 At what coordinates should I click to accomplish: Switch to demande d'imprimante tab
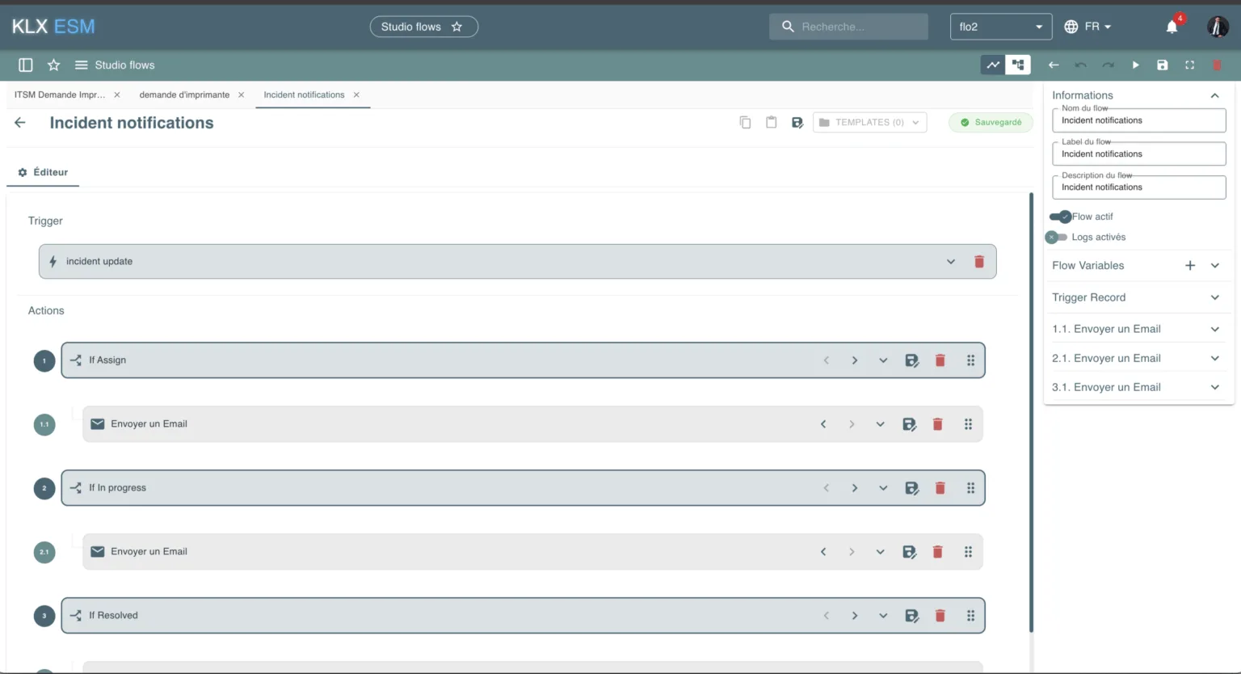(x=184, y=95)
